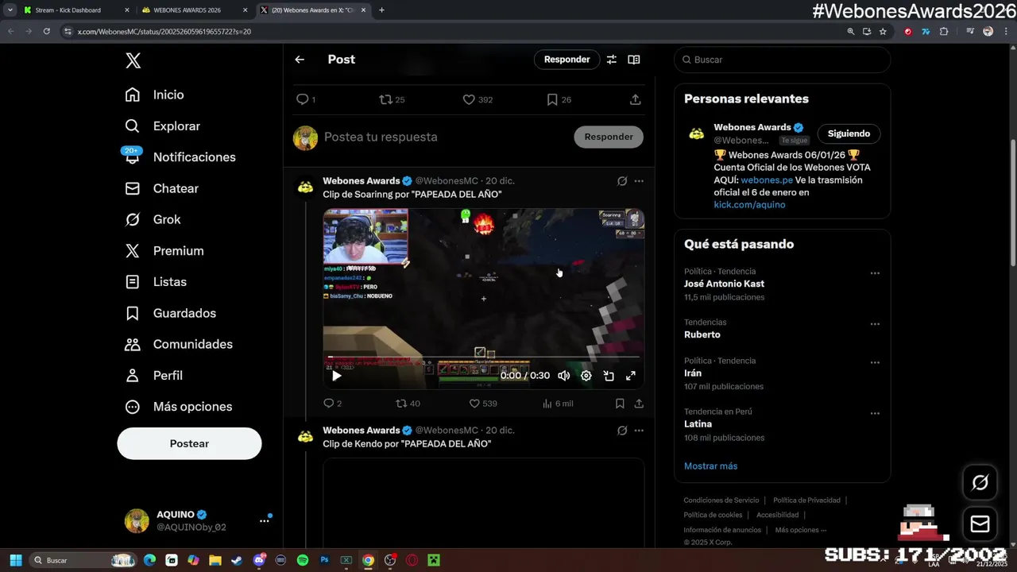Open Grok icon on Kendo clip post

[x=622, y=431]
